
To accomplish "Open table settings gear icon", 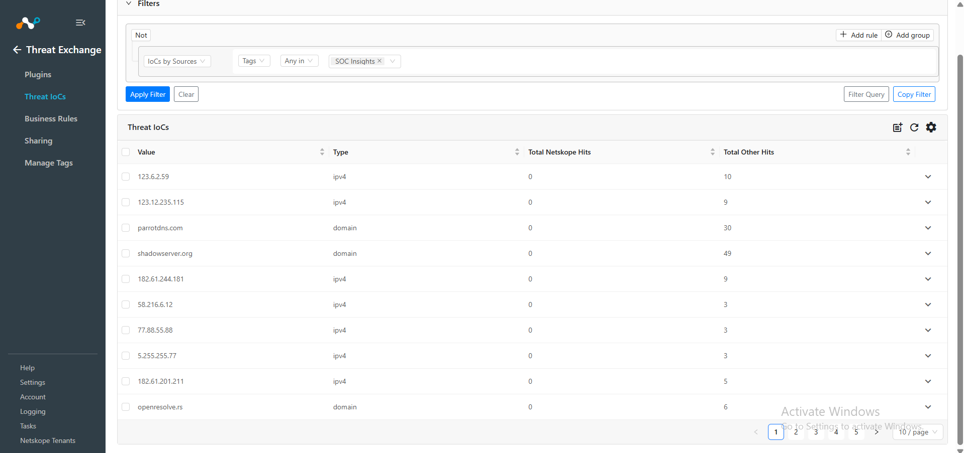I will point(931,127).
